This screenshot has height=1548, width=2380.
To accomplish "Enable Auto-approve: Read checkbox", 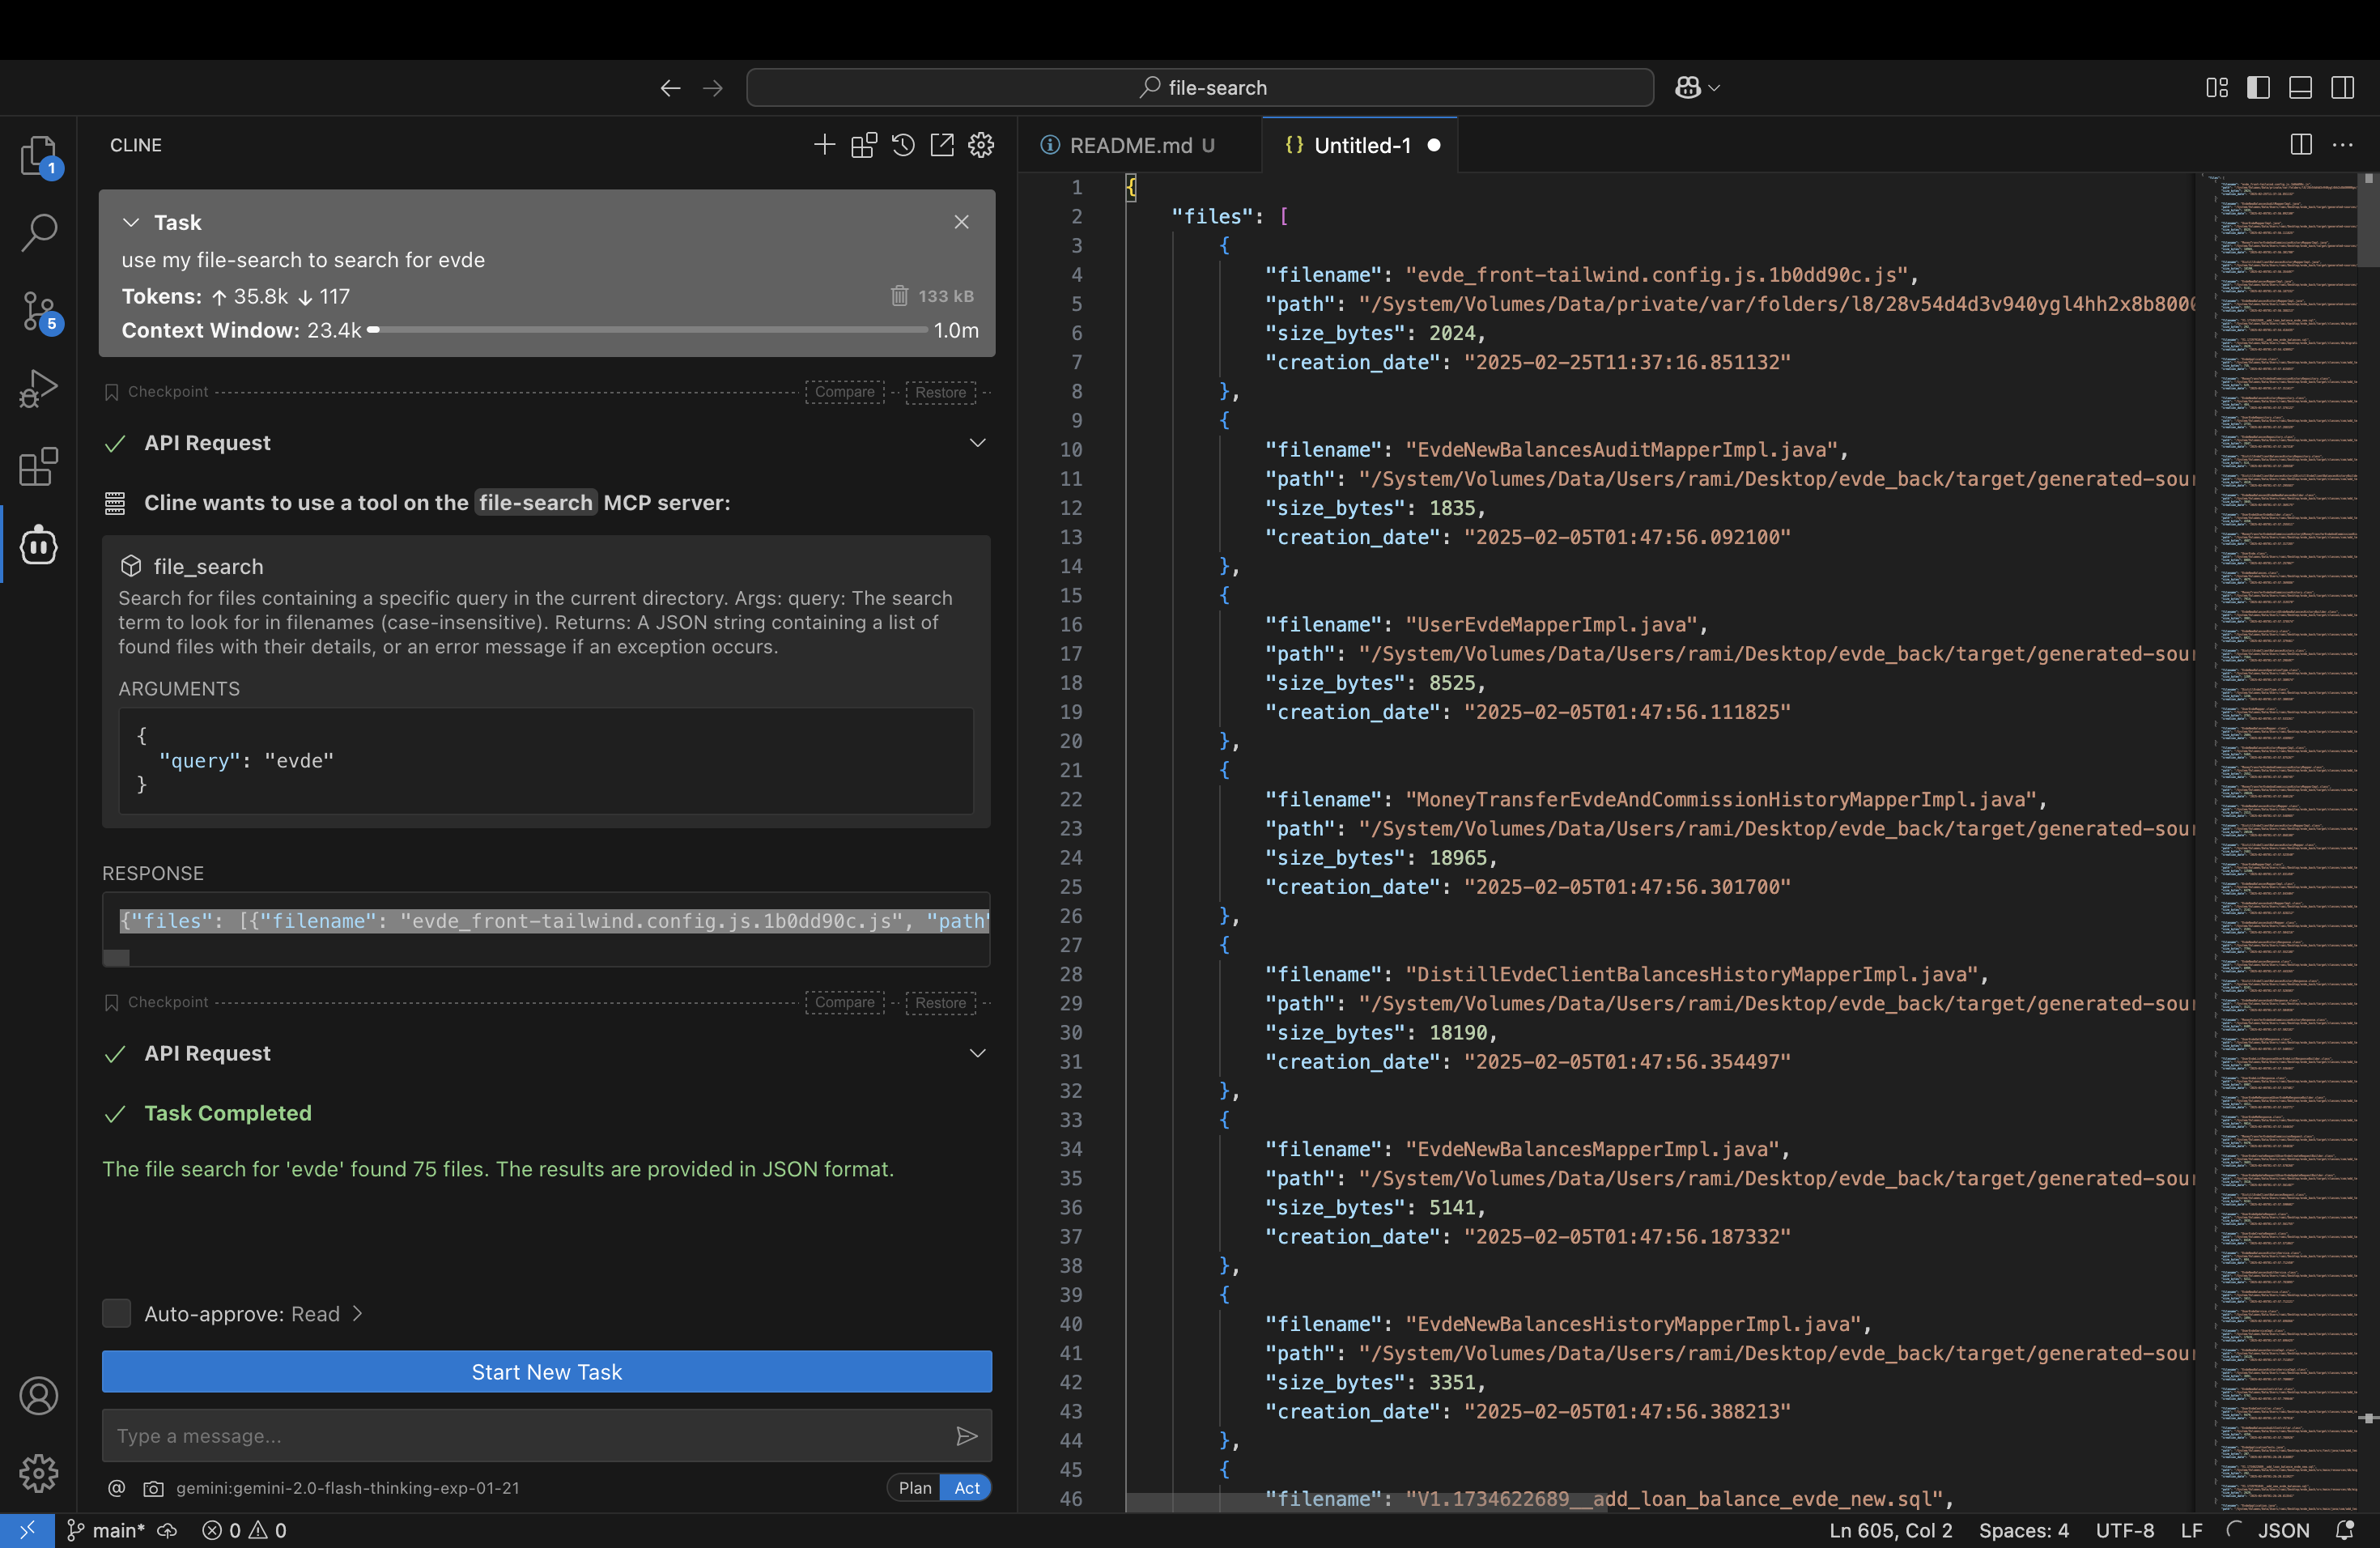I will pos(116,1313).
